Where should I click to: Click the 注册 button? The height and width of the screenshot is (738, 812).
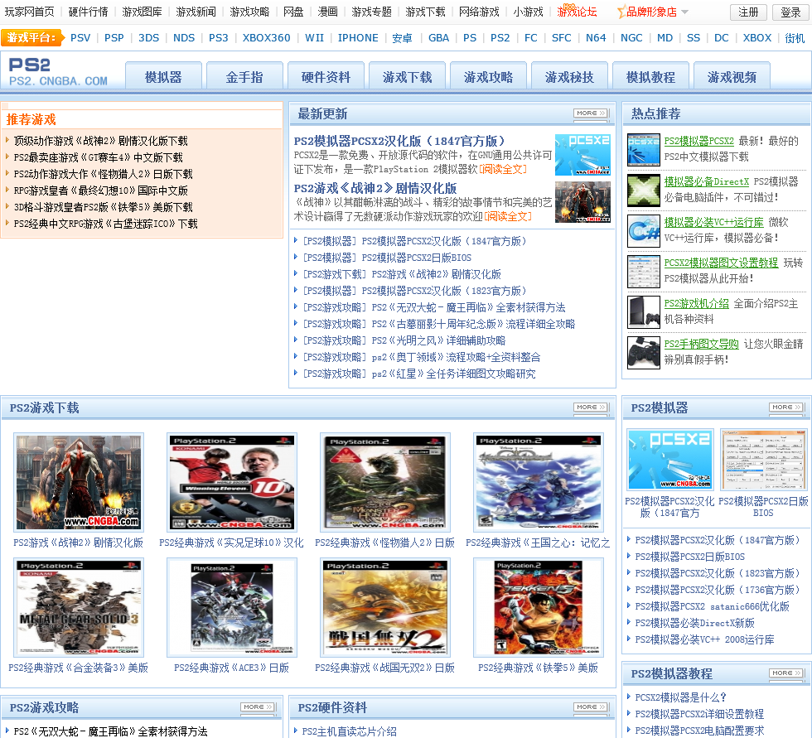coord(748,12)
